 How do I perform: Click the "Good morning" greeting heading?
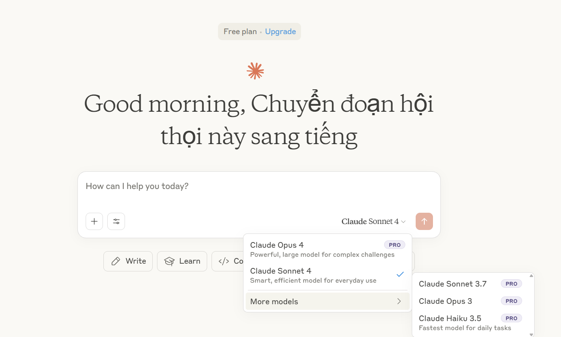click(x=259, y=120)
